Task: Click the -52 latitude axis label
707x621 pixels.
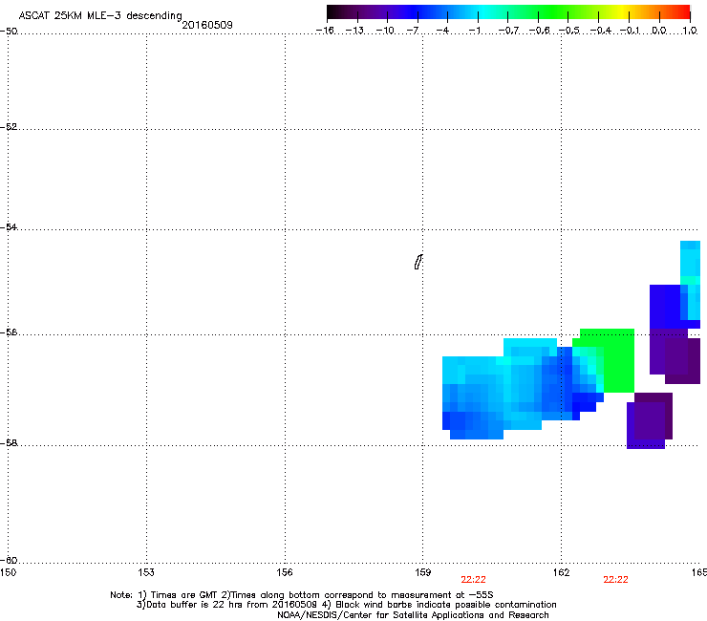Action: point(9,127)
